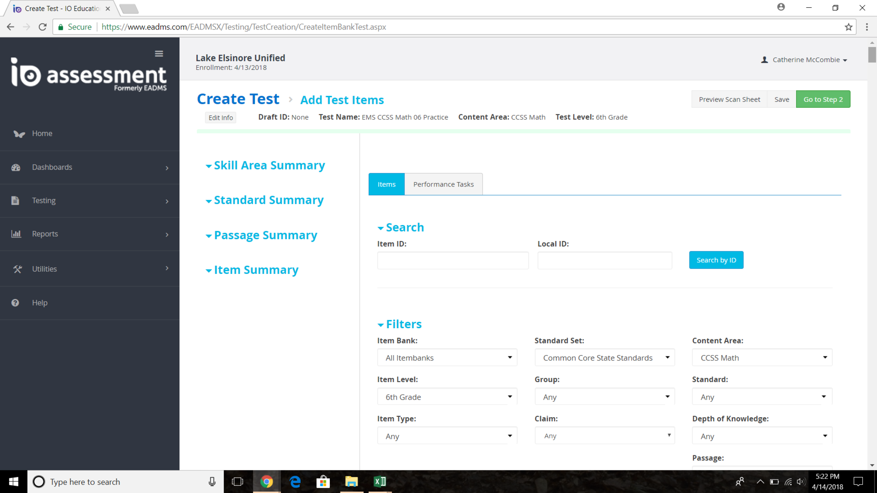
Task: Bookmark page with the star icon
Action: point(848,27)
